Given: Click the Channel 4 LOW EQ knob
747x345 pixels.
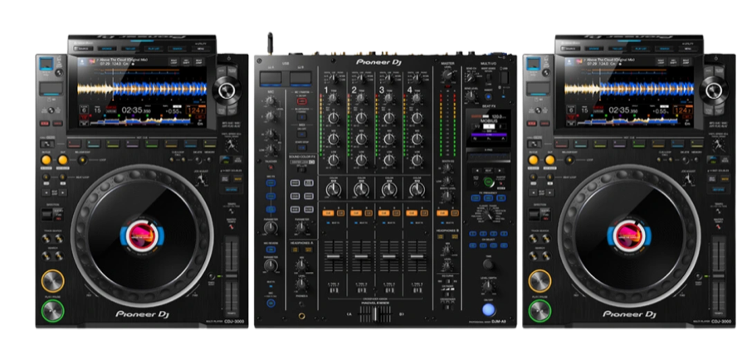Looking at the screenshot, I should tap(417, 160).
